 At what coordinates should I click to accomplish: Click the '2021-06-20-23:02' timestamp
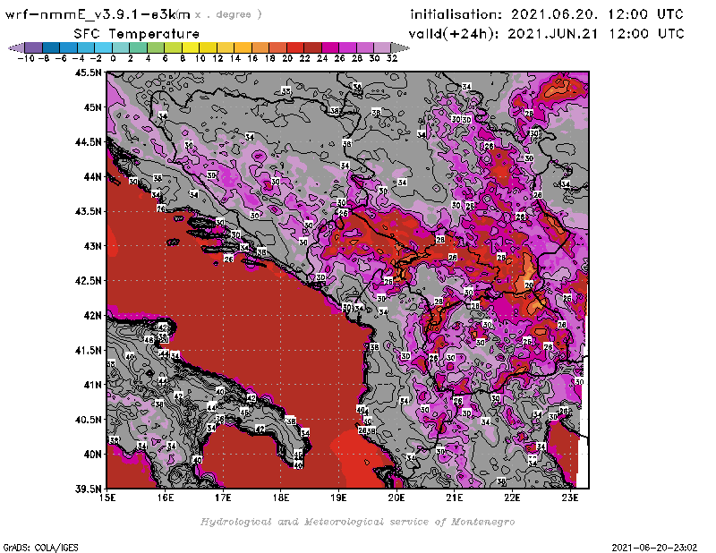point(654,547)
